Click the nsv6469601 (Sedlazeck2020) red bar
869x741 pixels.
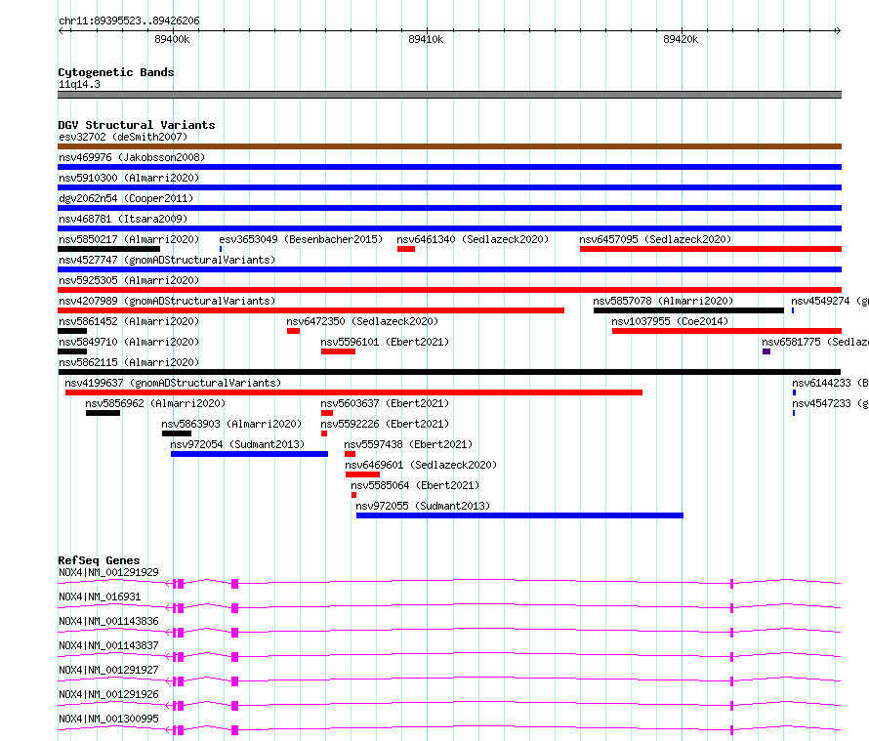click(x=362, y=474)
